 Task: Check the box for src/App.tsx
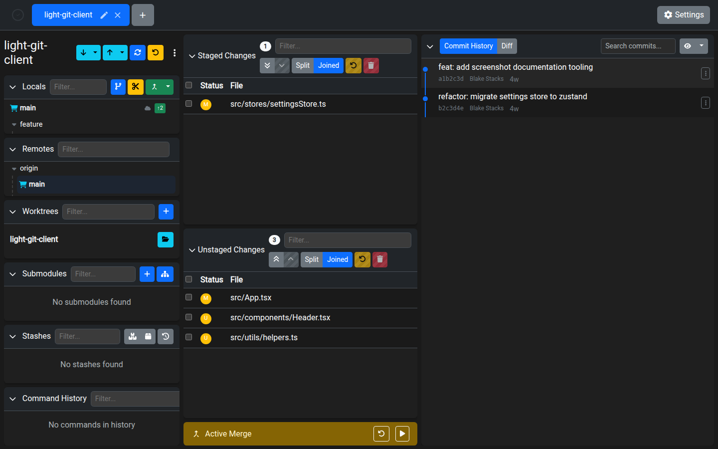coord(189,297)
